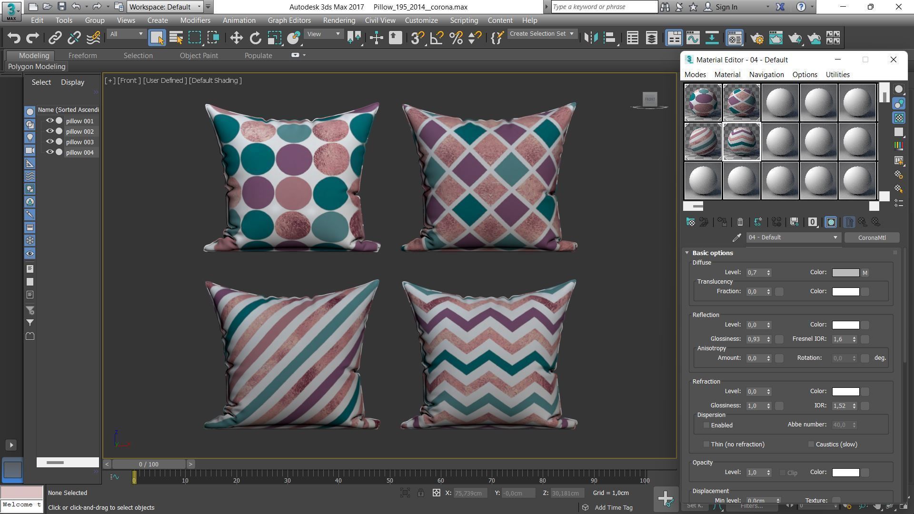Choose the Rectangular Selection Region tool
Viewport: 914px width, 514px height.
tap(195, 38)
